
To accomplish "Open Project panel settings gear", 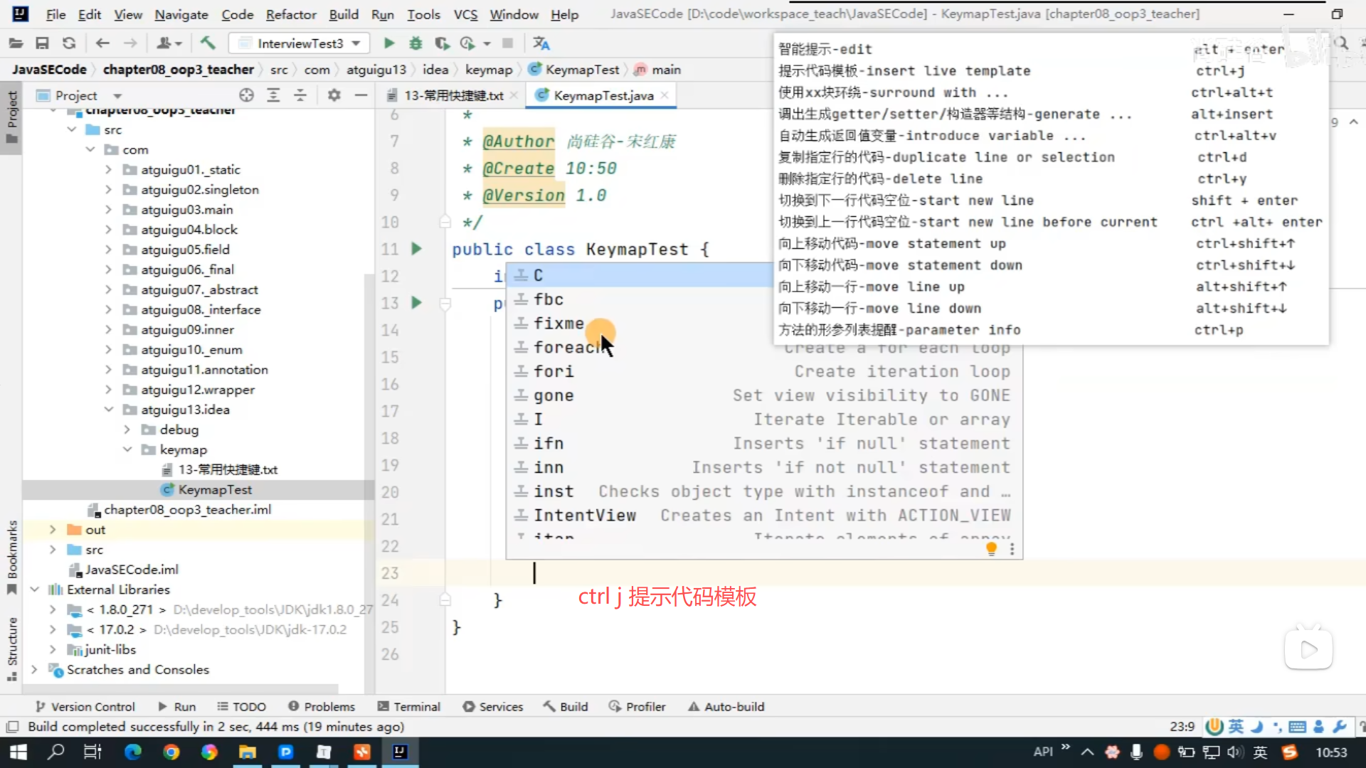I will [x=334, y=95].
